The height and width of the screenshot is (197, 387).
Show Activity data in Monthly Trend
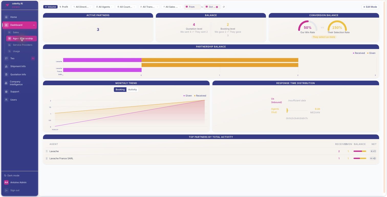(x=132, y=90)
